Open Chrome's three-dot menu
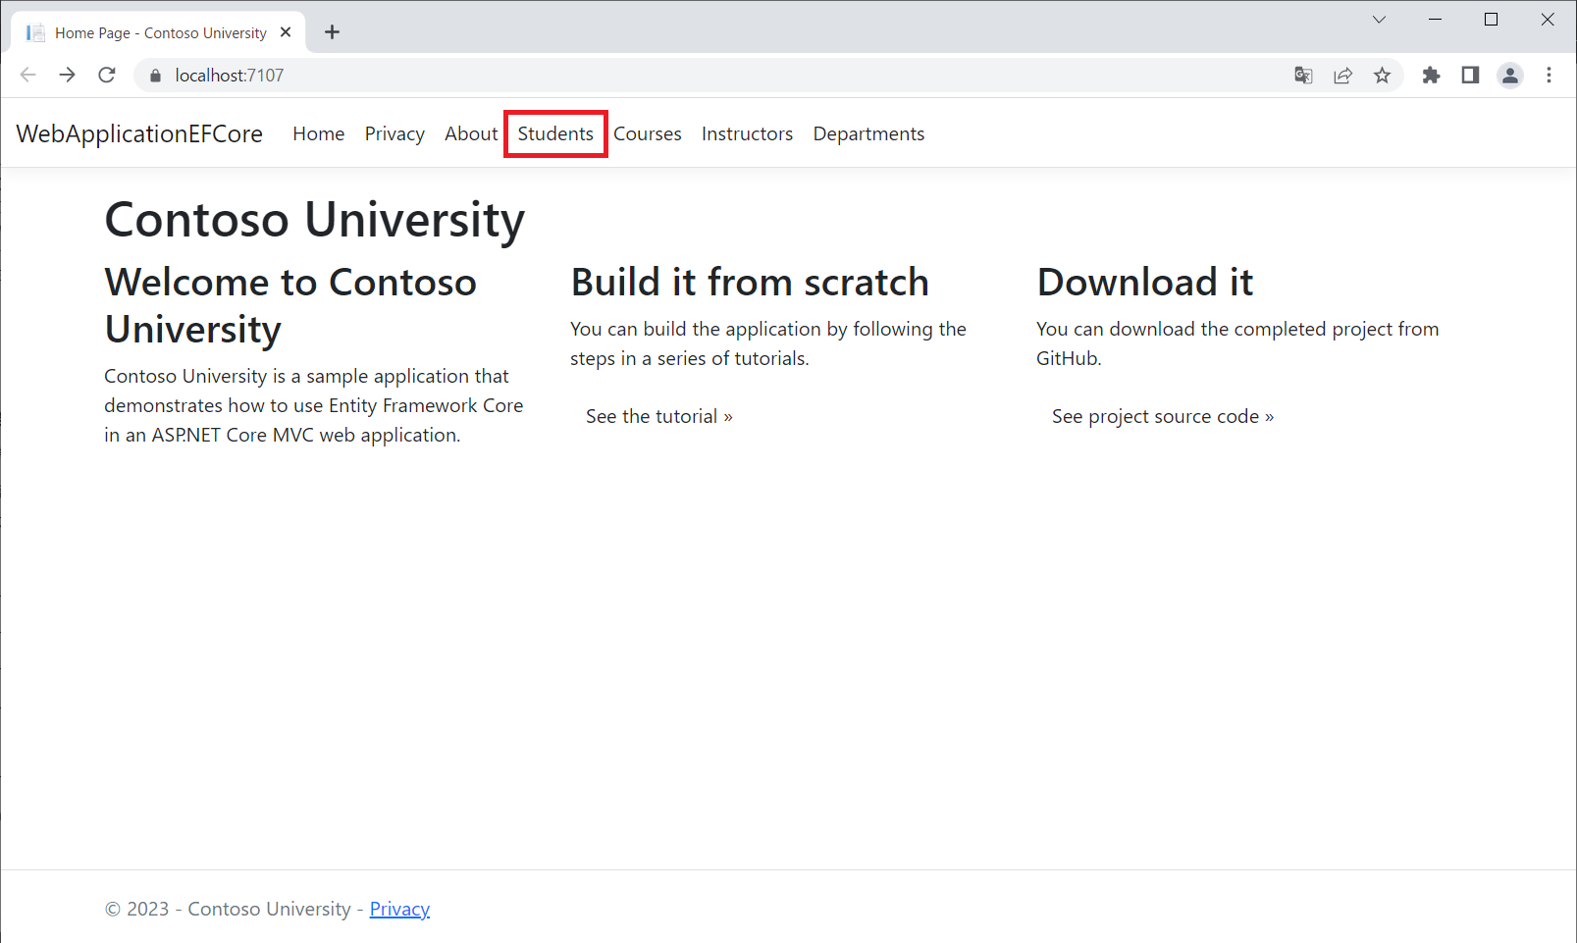 pos(1549,76)
